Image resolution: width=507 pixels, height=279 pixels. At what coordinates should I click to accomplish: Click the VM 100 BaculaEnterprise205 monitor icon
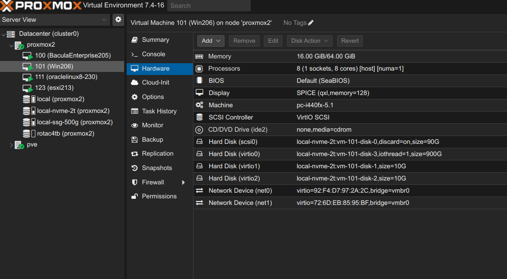pos(28,56)
